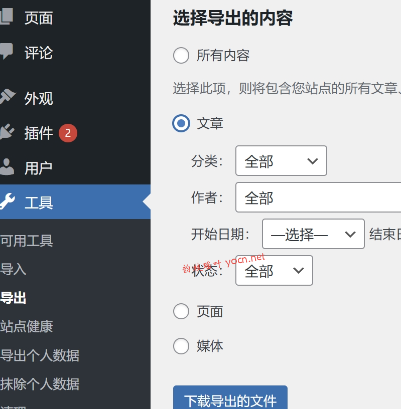Click the 选择导出的内容 heading
Screen dimensions: 401x409
[x=232, y=18]
